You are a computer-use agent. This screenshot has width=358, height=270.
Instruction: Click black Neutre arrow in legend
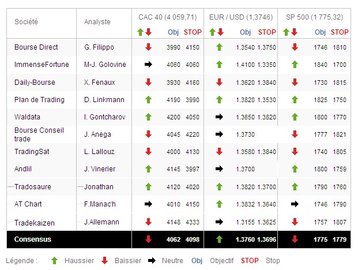152,261
